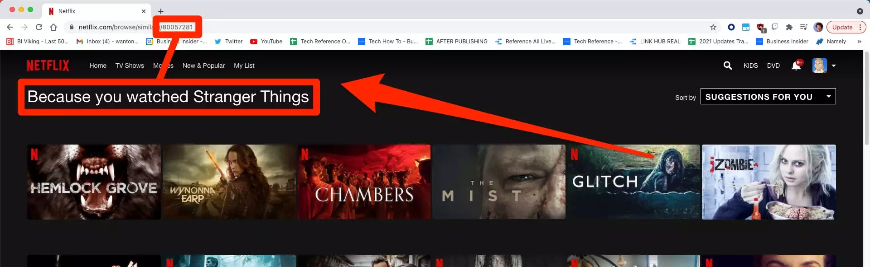This screenshot has height=267, width=870.
Task: Open the DVD link
Action: (x=773, y=66)
